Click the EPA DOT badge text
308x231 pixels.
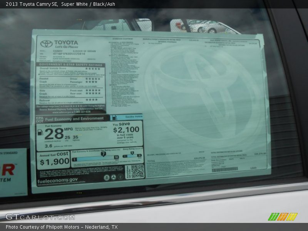click(40, 120)
